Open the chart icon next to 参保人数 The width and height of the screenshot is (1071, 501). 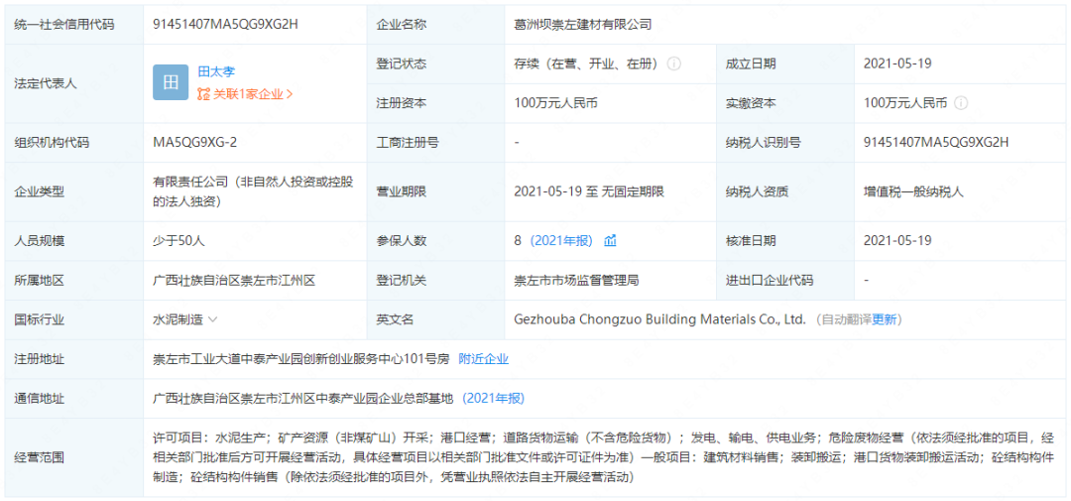click(x=611, y=240)
